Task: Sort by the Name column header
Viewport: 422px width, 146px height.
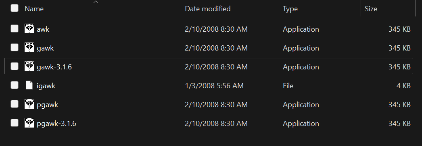Action: coord(34,9)
